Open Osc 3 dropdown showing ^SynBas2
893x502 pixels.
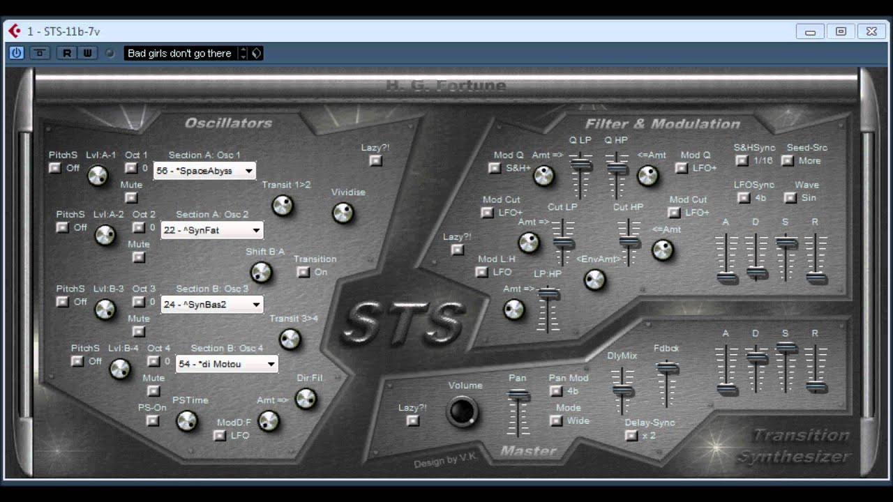click(x=212, y=305)
